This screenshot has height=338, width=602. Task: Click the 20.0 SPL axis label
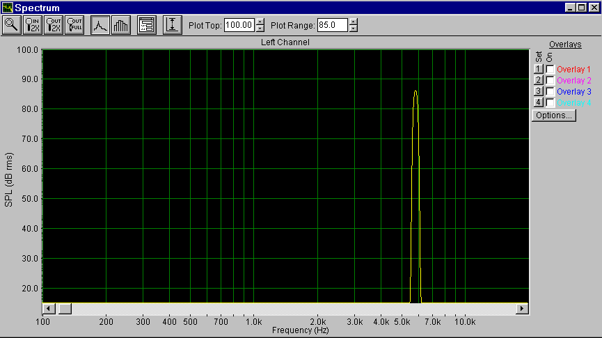point(29,289)
